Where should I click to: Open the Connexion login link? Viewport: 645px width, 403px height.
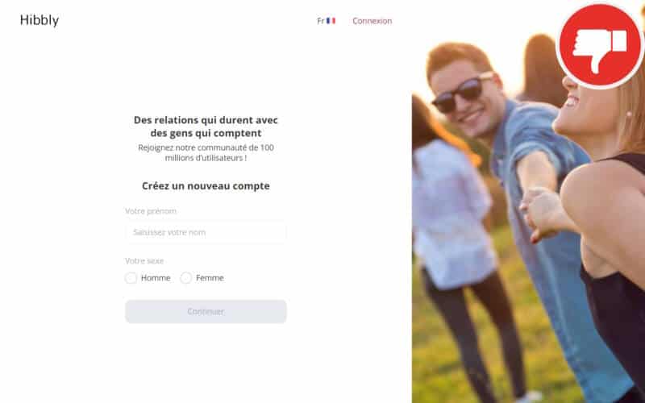(372, 21)
